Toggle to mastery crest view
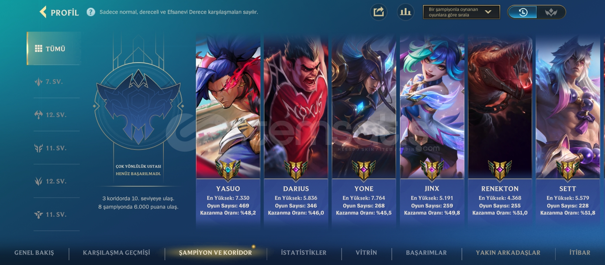 tap(551, 12)
